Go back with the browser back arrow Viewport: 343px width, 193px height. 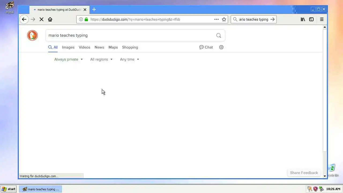(24, 19)
